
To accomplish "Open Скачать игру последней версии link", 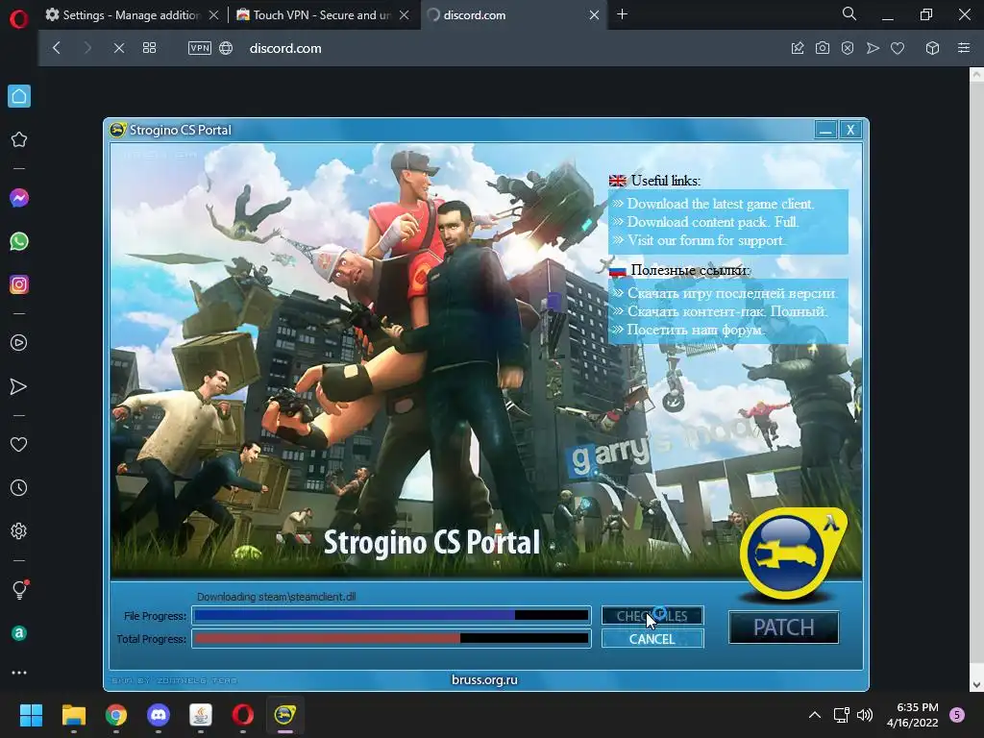I will point(732,293).
